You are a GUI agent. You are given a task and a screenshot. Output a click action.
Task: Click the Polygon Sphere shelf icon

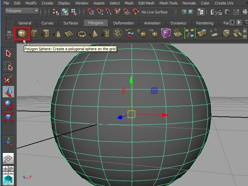pyautogui.click(x=22, y=33)
